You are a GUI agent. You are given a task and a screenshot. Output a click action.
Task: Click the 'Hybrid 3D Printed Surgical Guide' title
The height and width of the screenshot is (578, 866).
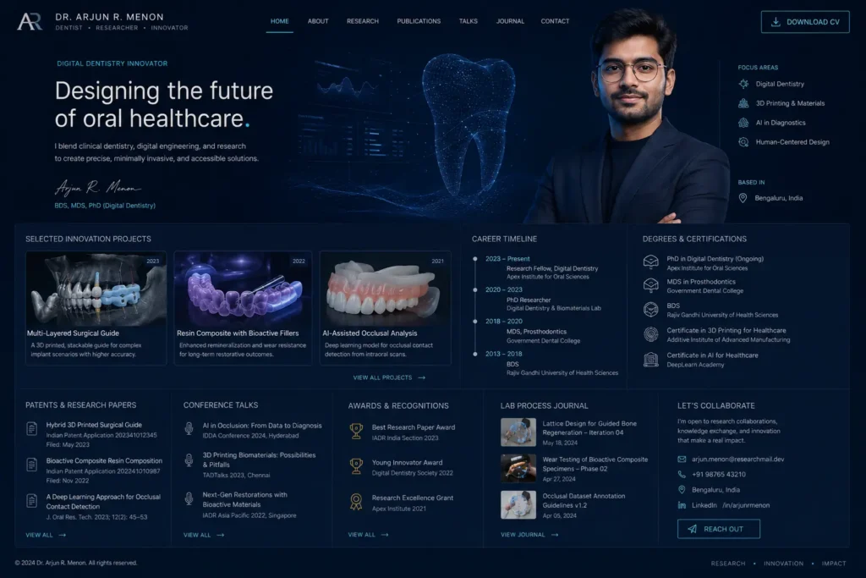[x=94, y=425]
